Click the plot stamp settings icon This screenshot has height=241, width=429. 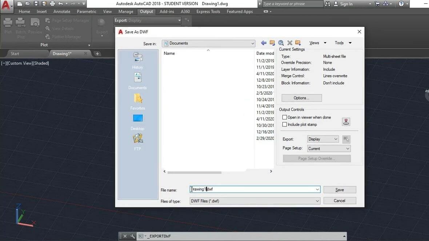pos(346,122)
